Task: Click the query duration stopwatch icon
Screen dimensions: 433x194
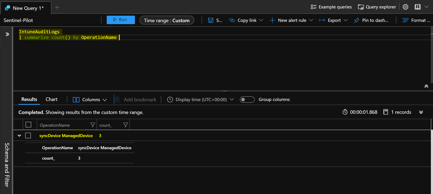Action: pyautogui.click(x=345, y=112)
